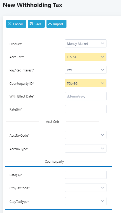Focus the Counterparty Rate(%) input field
The image size is (121, 213).
[x=86, y=175]
